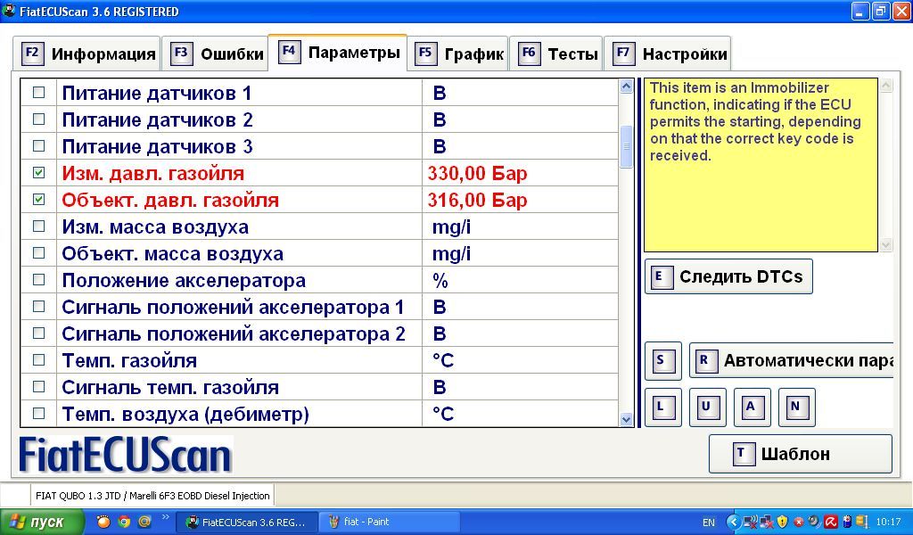Click the Следить DTCs button

tap(728, 276)
